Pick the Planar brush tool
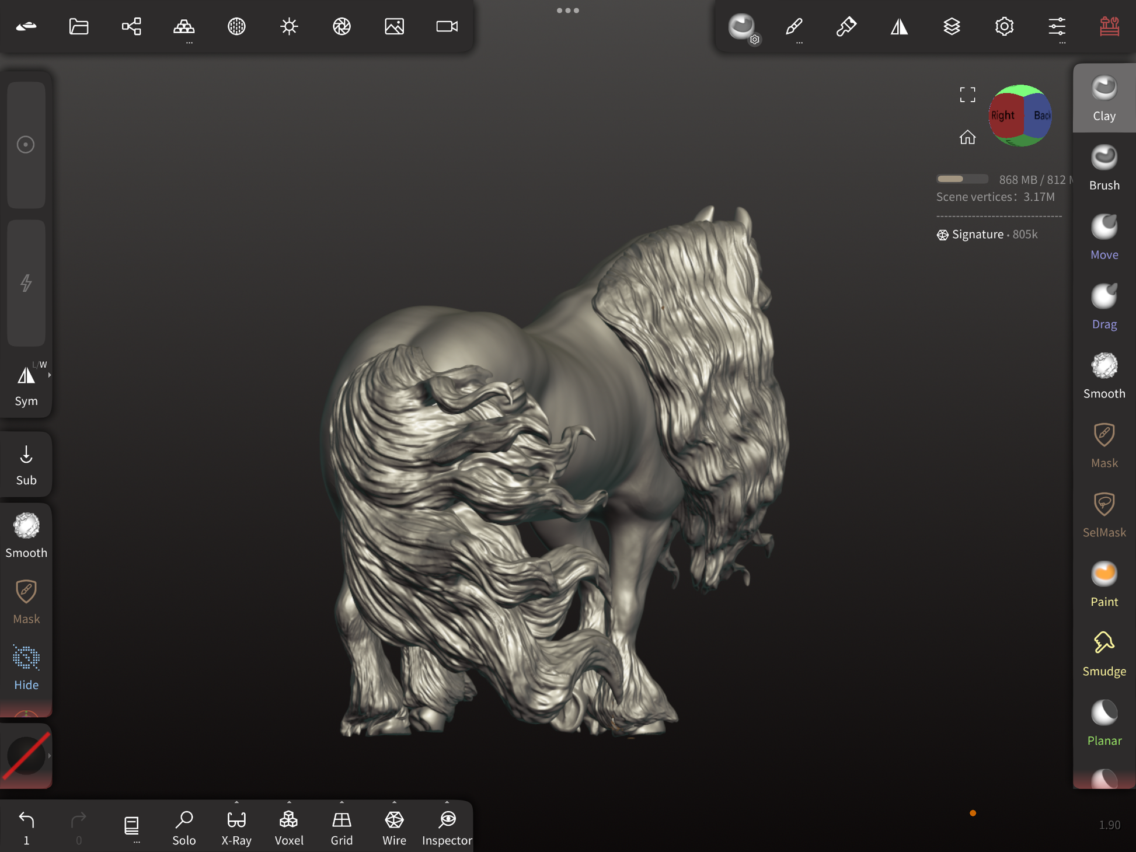1136x852 pixels. tap(1103, 723)
